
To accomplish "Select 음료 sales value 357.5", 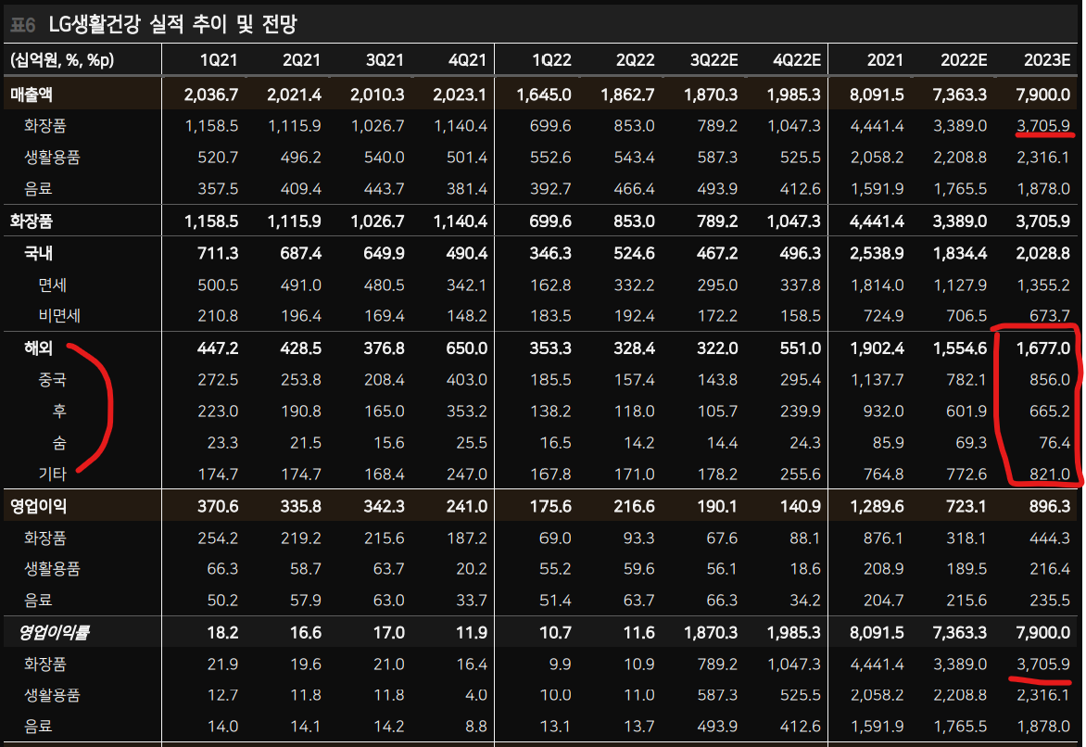I will click(218, 188).
